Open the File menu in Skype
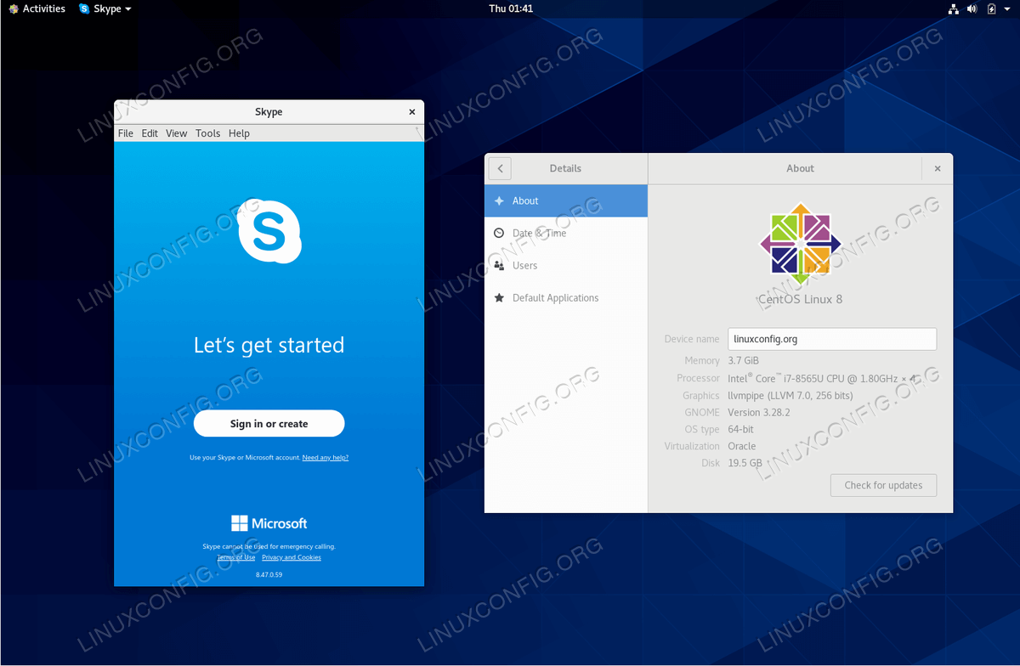Image resolution: width=1020 pixels, height=666 pixels. pos(126,133)
